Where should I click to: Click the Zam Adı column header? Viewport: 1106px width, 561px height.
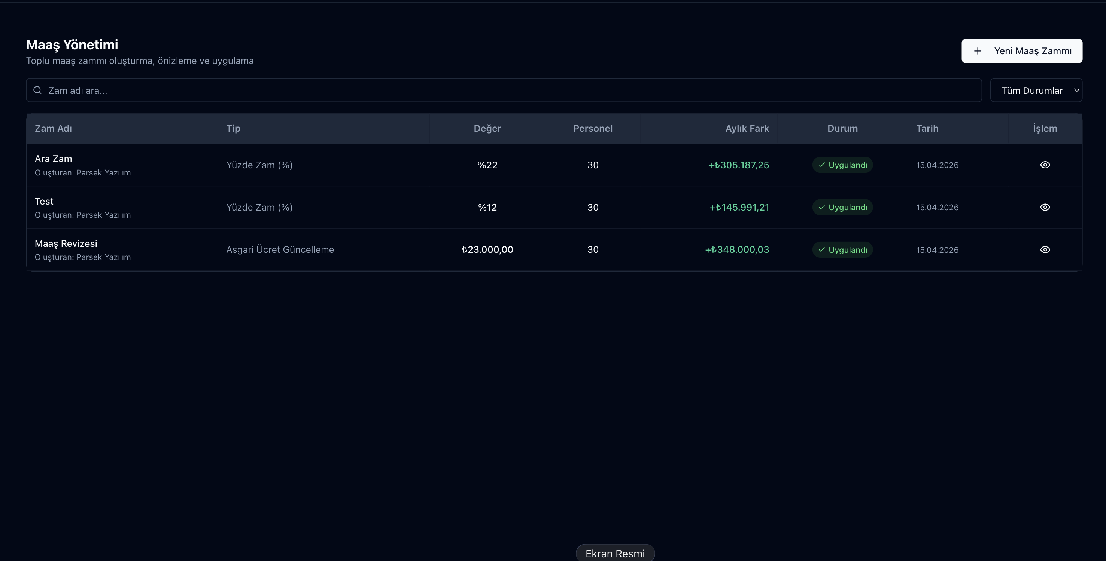pyautogui.click(x=53, y=128)
